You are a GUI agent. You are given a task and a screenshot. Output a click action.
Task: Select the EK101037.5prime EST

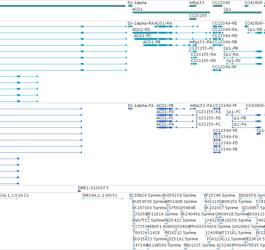(207, 211)
